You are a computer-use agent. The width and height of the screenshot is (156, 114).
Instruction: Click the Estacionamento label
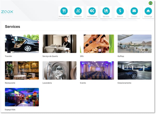124,83
